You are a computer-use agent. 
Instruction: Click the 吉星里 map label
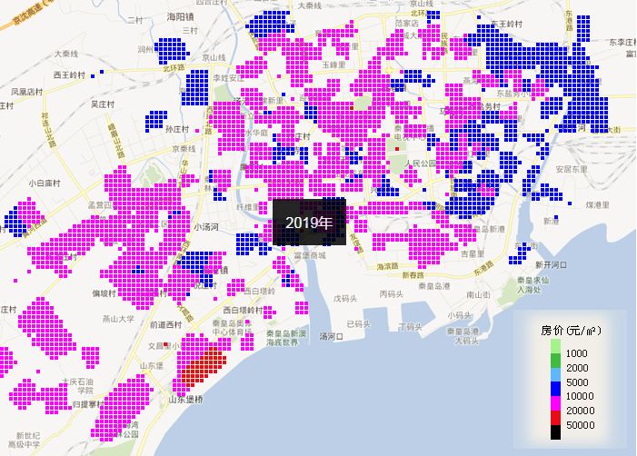[472, 253]
